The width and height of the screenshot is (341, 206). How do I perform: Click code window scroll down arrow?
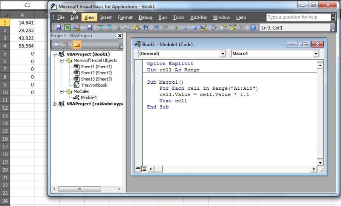(x=320, y=162)
